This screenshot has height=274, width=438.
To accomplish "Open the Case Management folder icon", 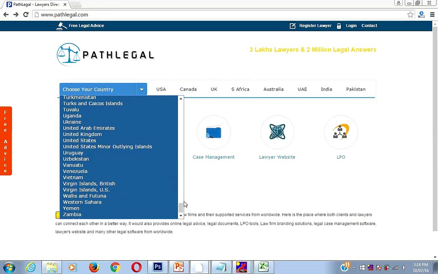I will 214,132.
